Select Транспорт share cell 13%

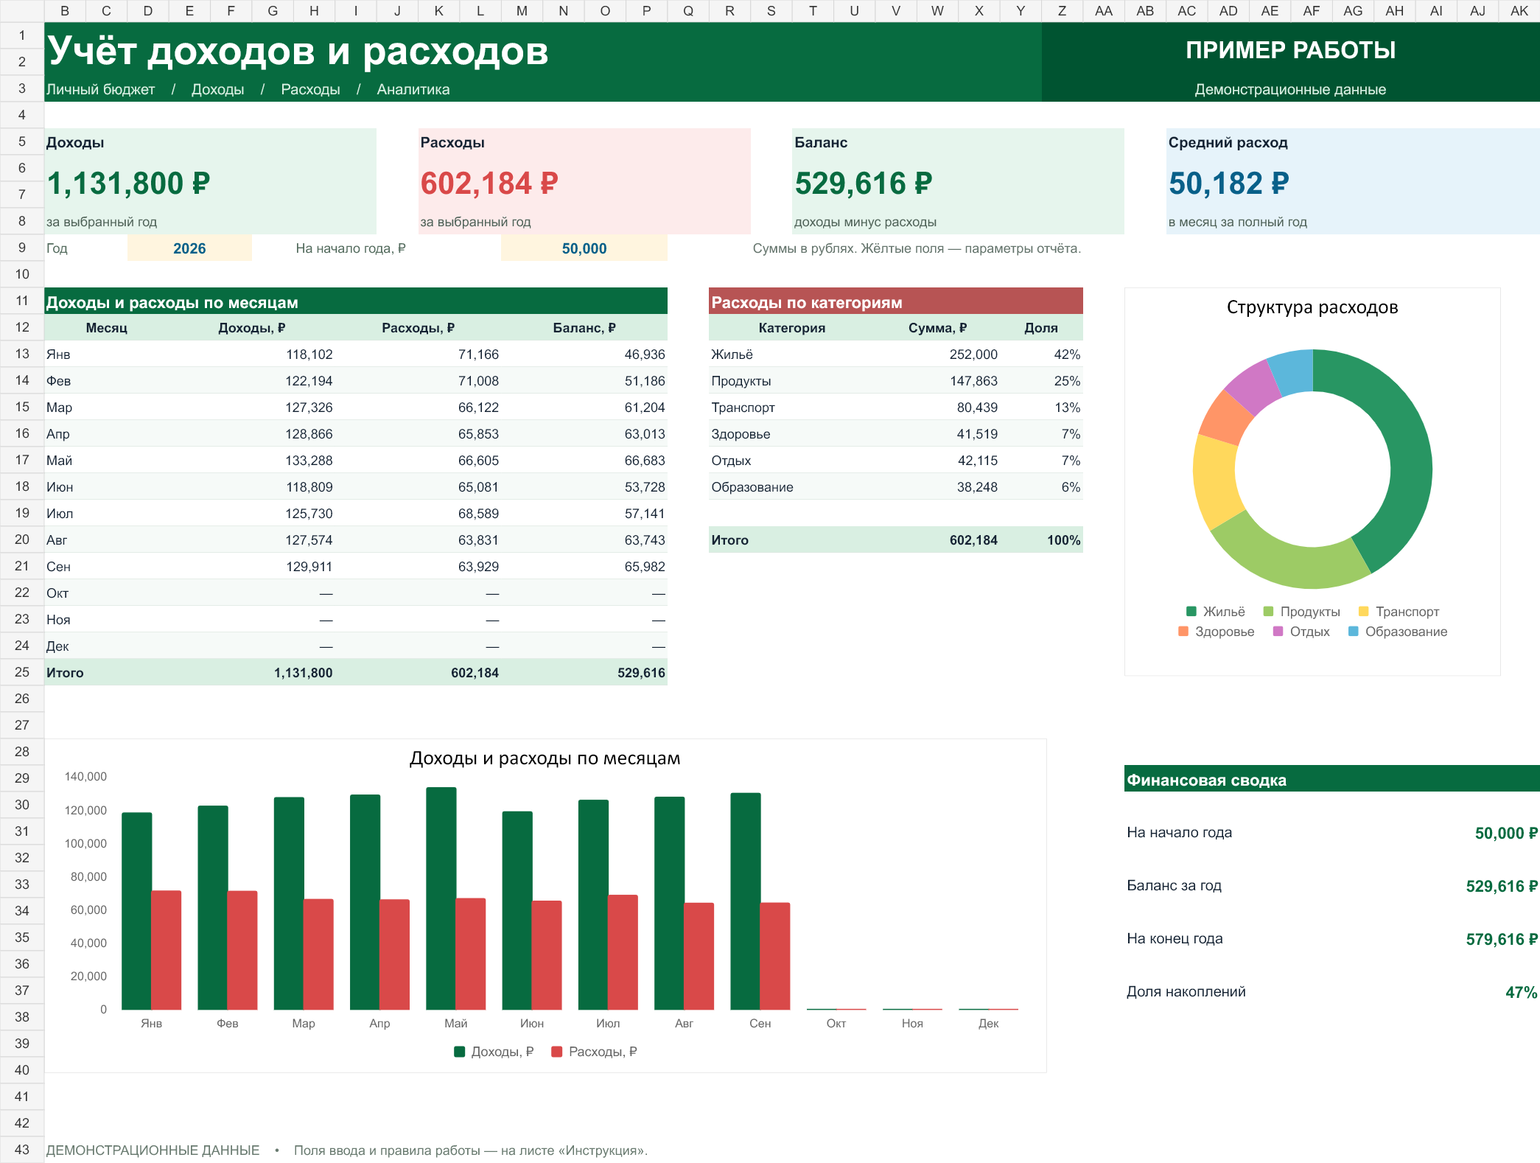coord(1041,408)
